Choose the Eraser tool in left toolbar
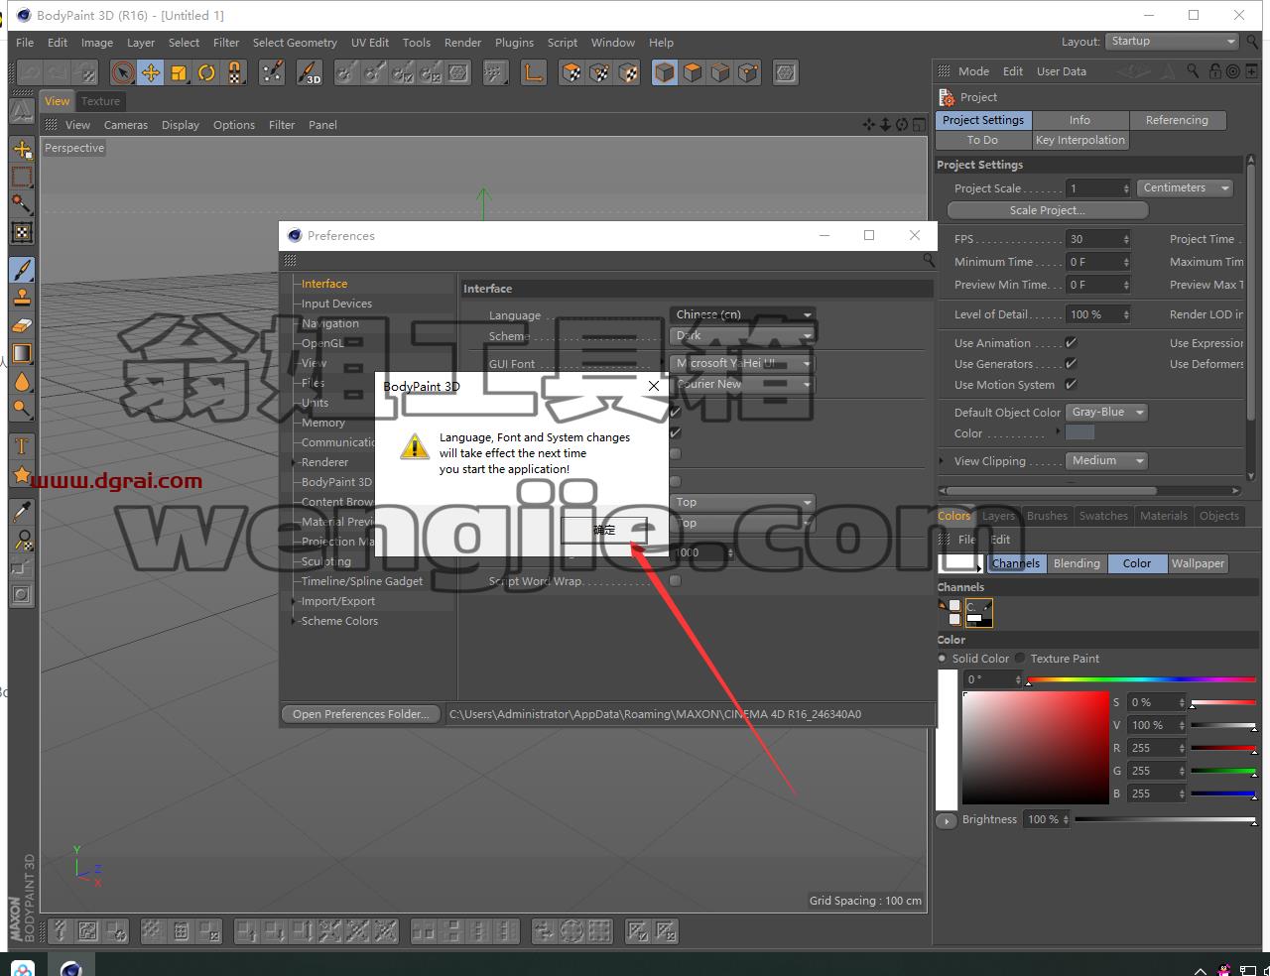 [22, 325]
